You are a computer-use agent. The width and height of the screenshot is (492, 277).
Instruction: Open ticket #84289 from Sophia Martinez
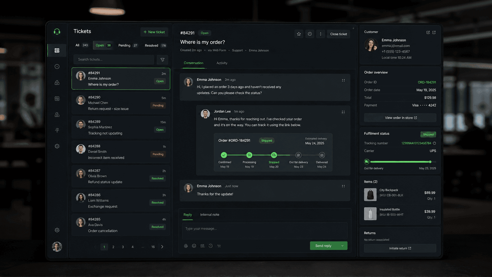click(x=121, y=127)
